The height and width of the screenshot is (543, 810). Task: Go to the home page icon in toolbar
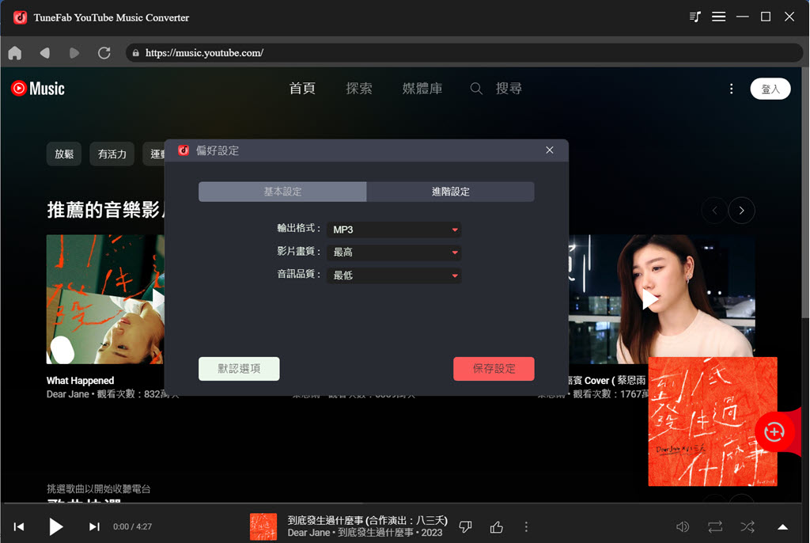(x=15, y=53)
